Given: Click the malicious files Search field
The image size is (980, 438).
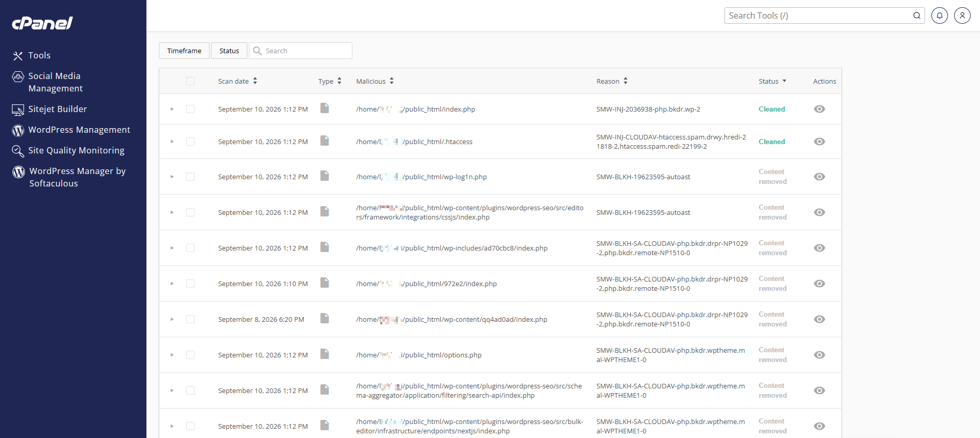Looking at the screenshot, I should pos(301,51).
